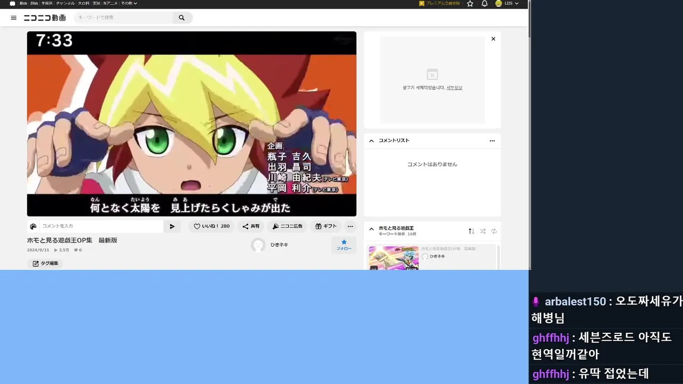683x384 pixels.
Task: Open the hamburger menu beside Niconico logo
Action: point(13,18)
